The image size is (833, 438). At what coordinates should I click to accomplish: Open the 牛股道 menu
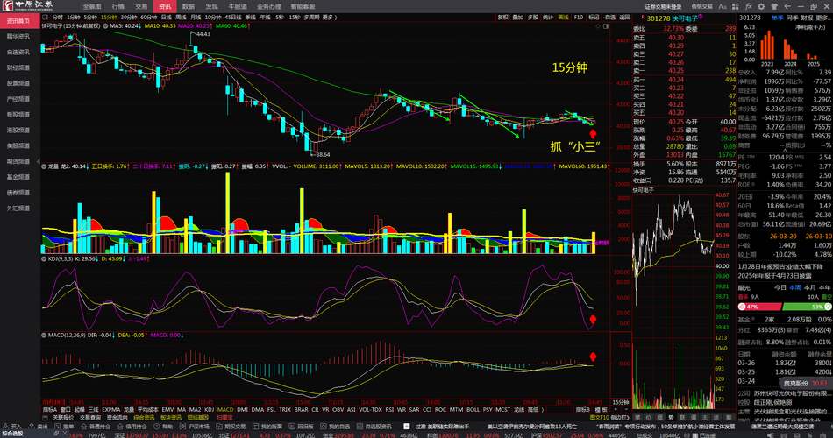click(238, 6)
